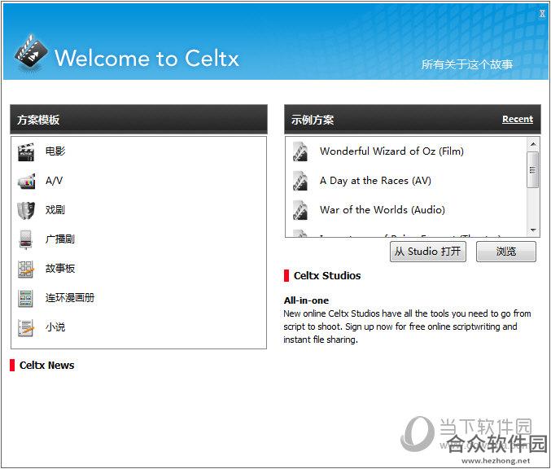Click the Comic Book (连环漫画册) icon
The image size is (551, 469).
click(26, 299)
